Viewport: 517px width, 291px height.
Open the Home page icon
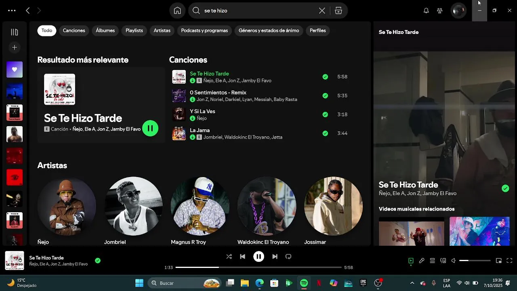(177, 11)
